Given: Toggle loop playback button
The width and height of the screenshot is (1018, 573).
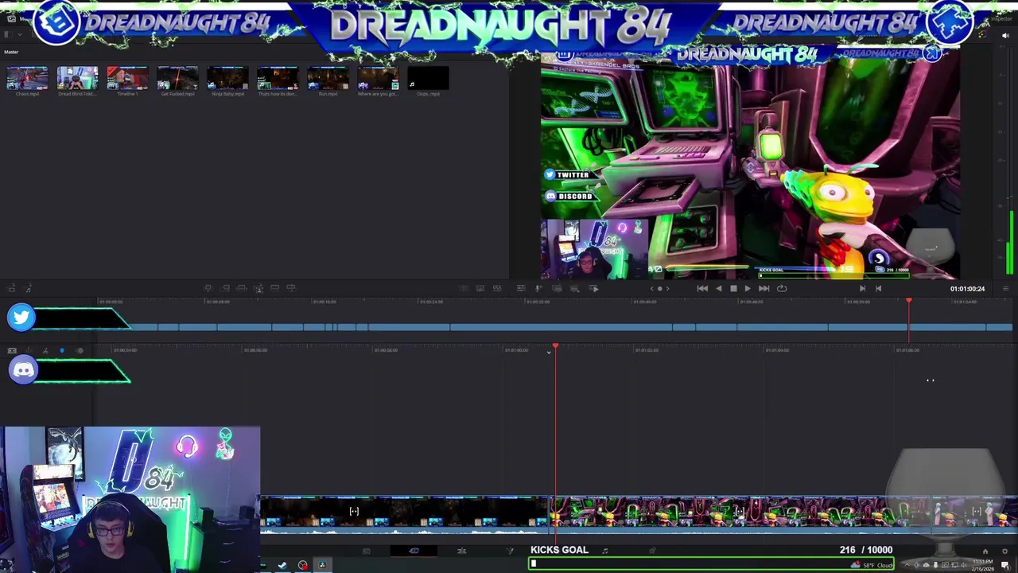Looking at the screenshot, I should coord(782,289).
